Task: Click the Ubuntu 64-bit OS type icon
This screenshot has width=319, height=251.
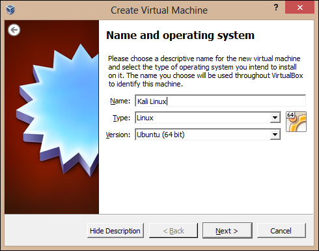Action: (296, 122)
